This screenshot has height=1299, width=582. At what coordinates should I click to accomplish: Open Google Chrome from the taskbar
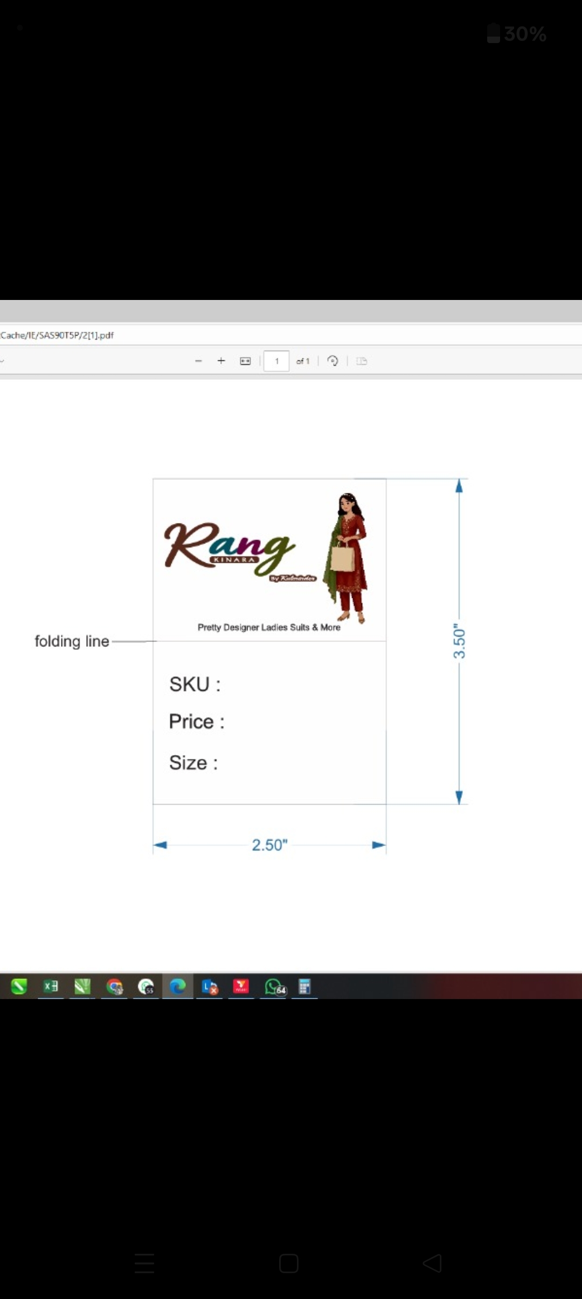pos(114,986)
